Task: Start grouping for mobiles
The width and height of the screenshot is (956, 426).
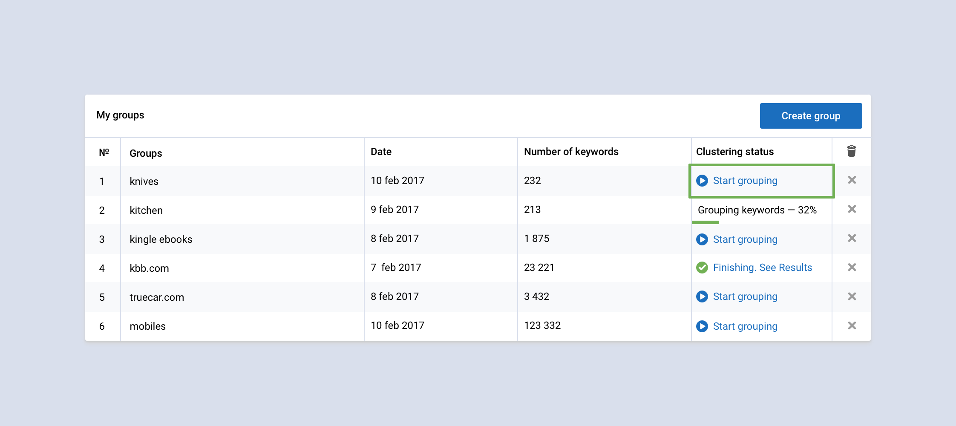Action: (745, 326)
